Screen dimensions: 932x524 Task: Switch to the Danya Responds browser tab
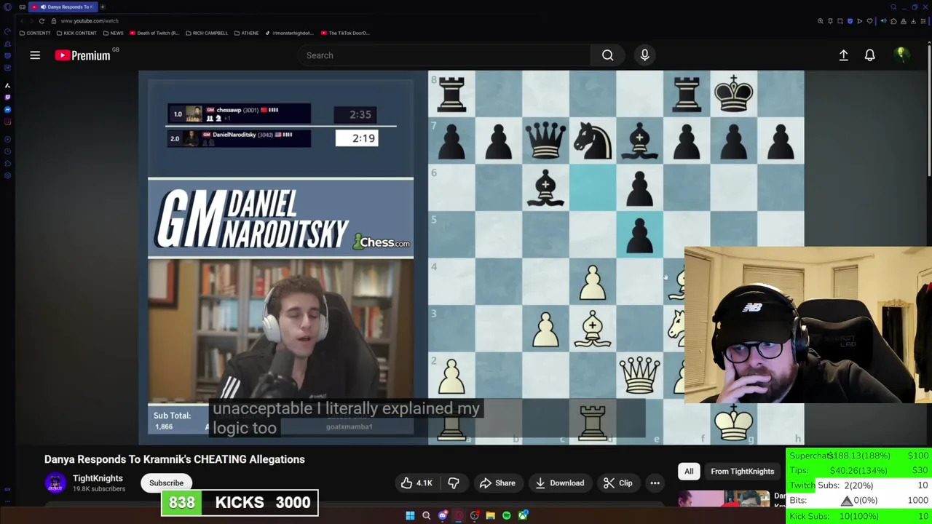63,7
